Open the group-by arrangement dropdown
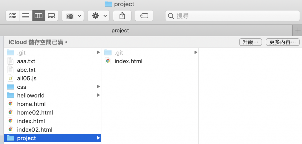302x144 pixels. click(73, 16)
